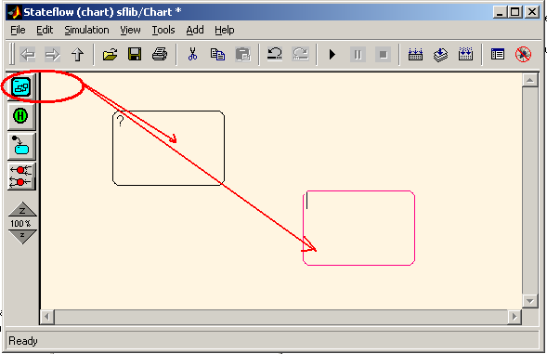Open the Tools menu
Viewport: 547px width, 354px height.
(x=163, y=31)
